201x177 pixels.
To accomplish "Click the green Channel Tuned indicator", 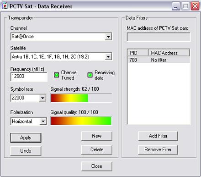I will tap(57, 75).
